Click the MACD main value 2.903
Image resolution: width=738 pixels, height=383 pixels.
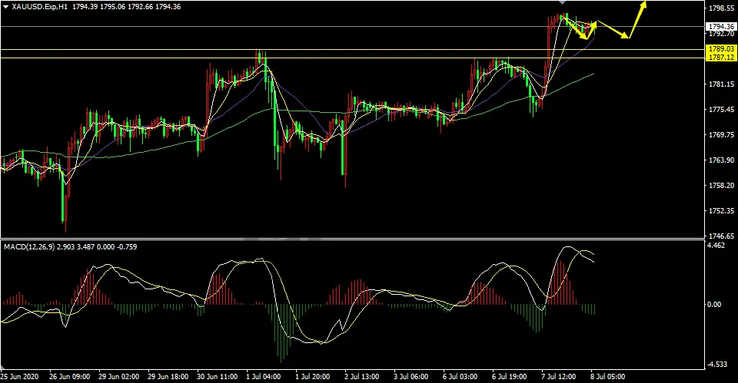point(65,246)
